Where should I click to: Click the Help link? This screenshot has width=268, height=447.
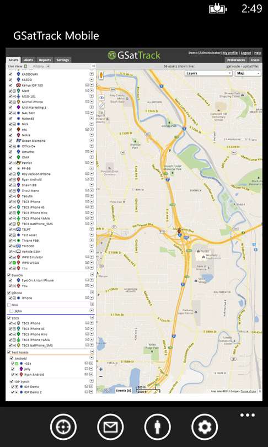pos(258,53)
